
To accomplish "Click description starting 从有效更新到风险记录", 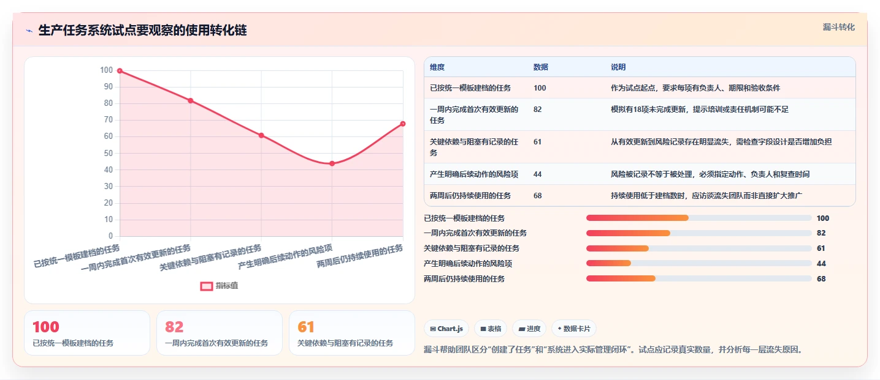I will 721,142.
